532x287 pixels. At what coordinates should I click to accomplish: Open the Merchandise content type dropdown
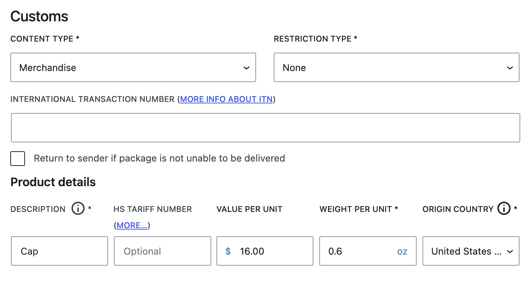(x=133, y=67)
